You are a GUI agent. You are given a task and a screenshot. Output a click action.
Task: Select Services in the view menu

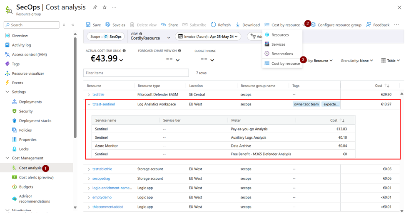pos(278,44)
